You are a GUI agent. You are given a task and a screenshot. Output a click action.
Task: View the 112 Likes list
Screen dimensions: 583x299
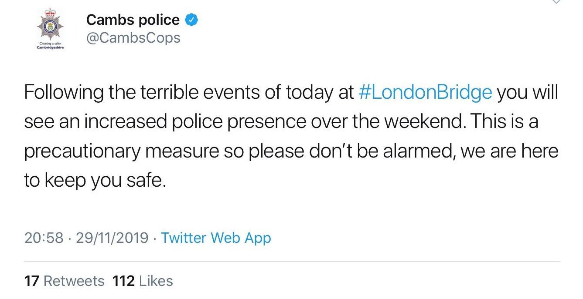pos(143,281)
